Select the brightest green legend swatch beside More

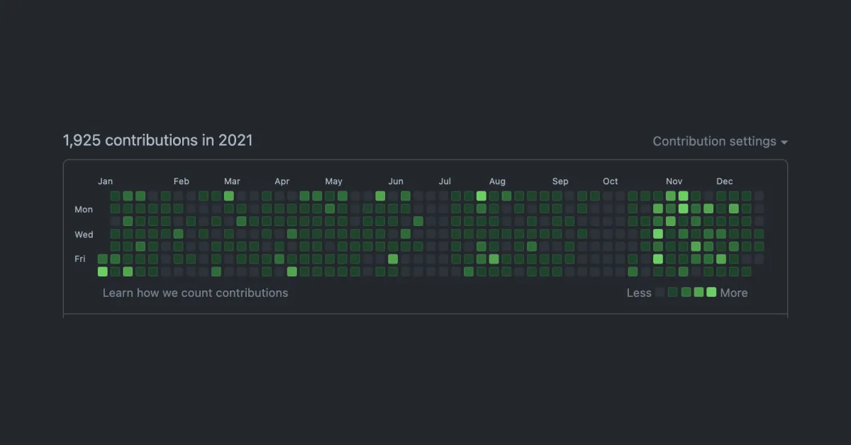click(711, 292)
